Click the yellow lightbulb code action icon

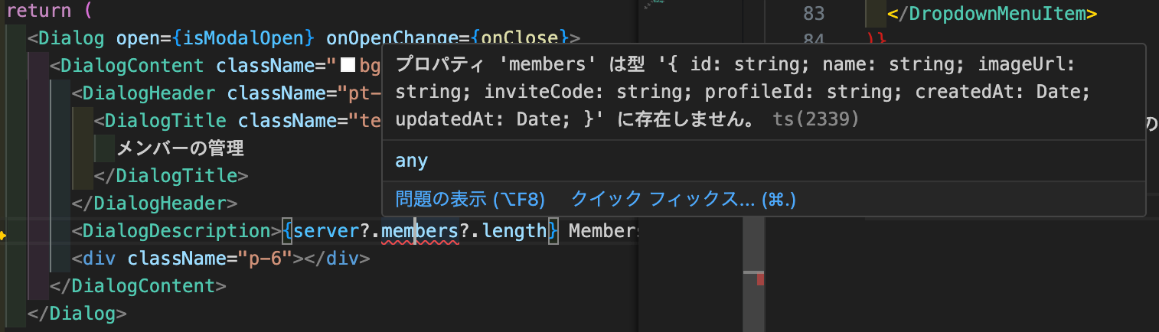(x=3, y=236)
